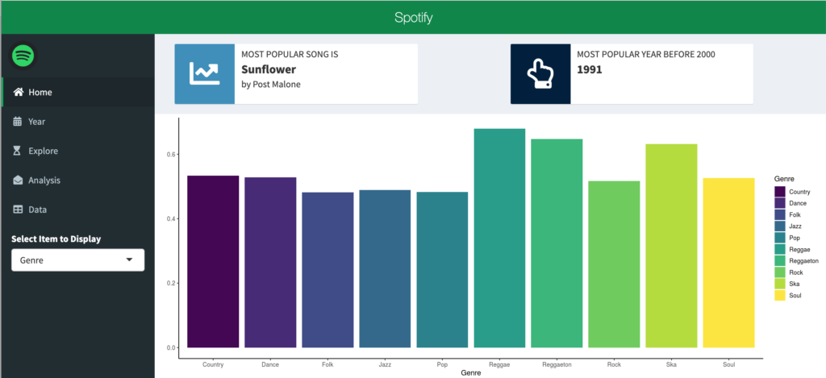Open the Year menu item
This screenshot has width=826, height=378.
37,122
